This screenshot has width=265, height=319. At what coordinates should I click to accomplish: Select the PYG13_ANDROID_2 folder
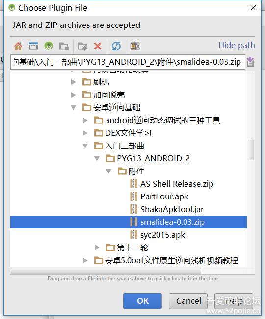pos(148,158)
